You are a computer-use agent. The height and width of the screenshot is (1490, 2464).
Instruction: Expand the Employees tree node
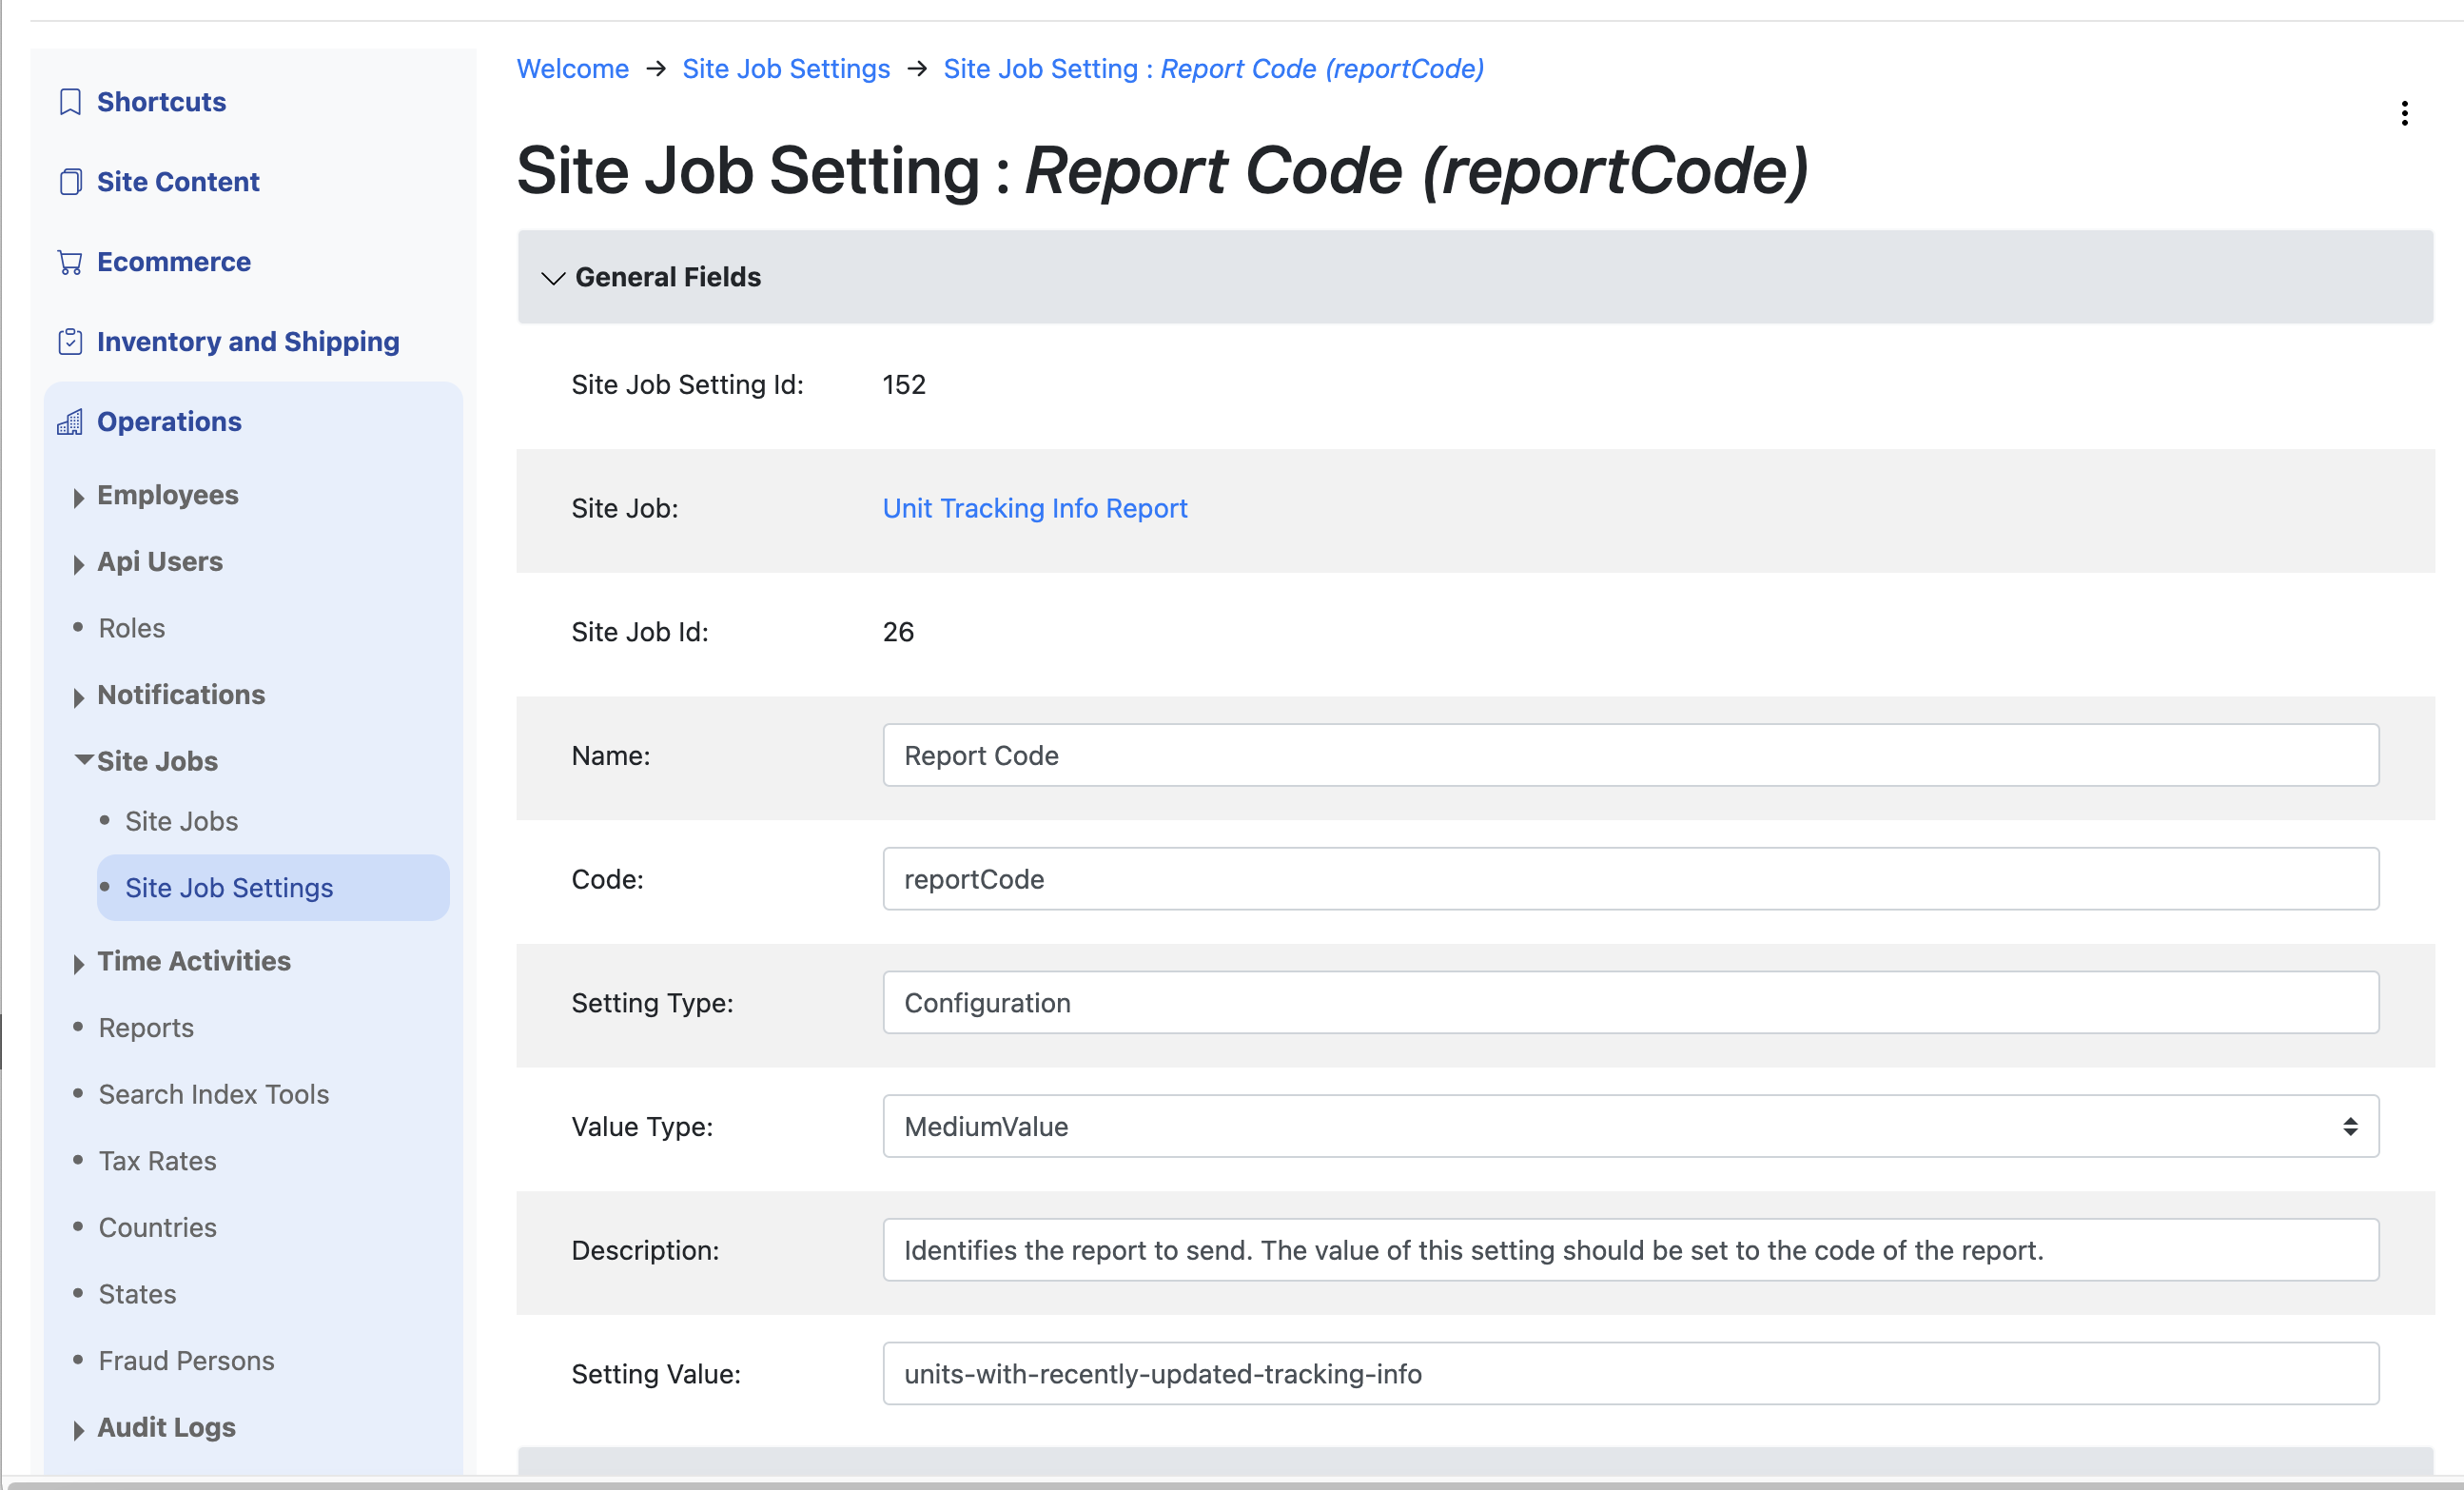click(x=79, y=497)
